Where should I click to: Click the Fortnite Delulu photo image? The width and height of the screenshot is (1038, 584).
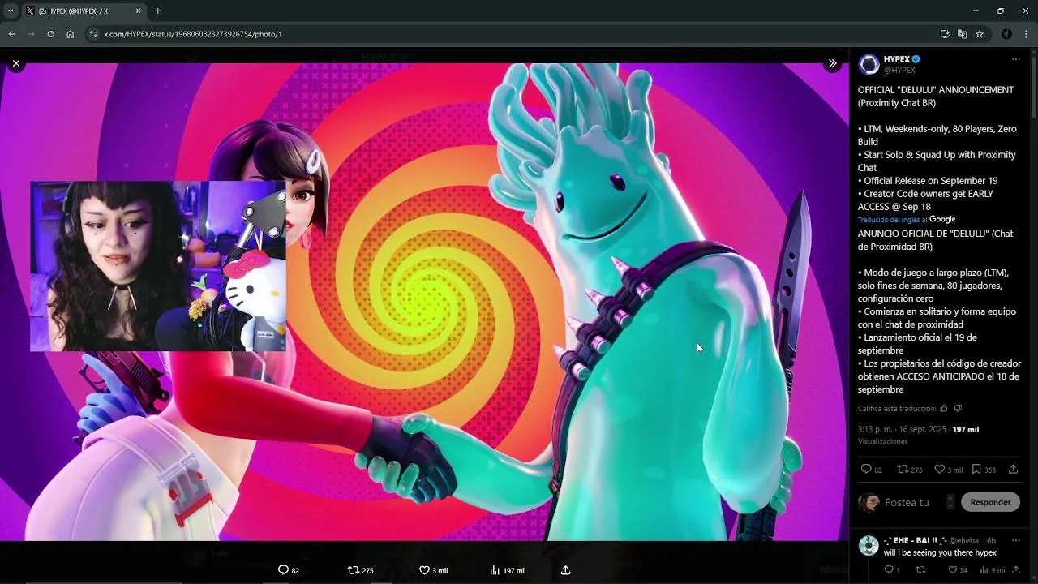(424, 302)
